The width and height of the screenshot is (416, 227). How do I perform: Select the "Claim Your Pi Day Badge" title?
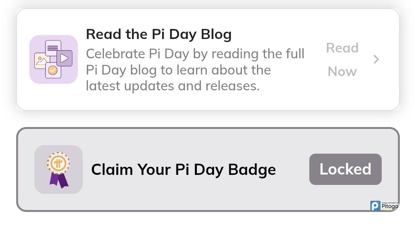click(183, 169)
